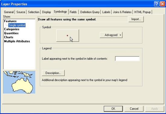This screenshot has height=114, width=166.
Task: Close the Layer Properties dialog
Action: tap(162, 4)
